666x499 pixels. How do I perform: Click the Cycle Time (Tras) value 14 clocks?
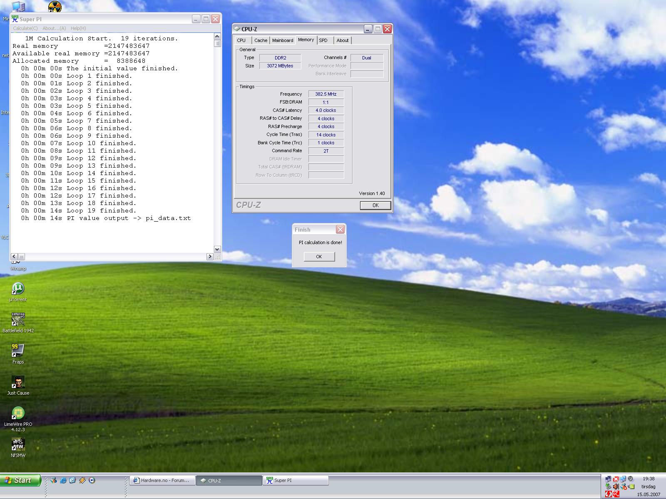326,135
